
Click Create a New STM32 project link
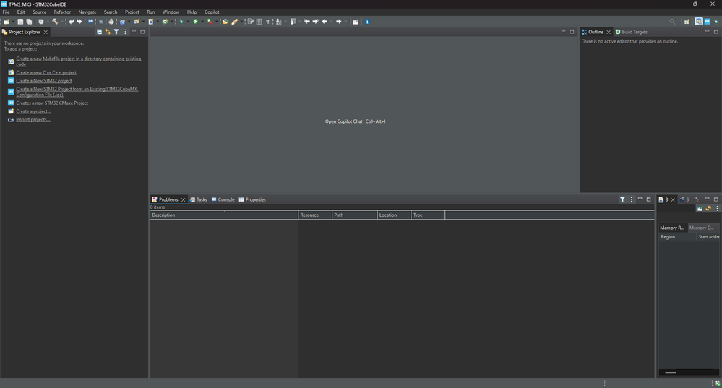(44, 80)
